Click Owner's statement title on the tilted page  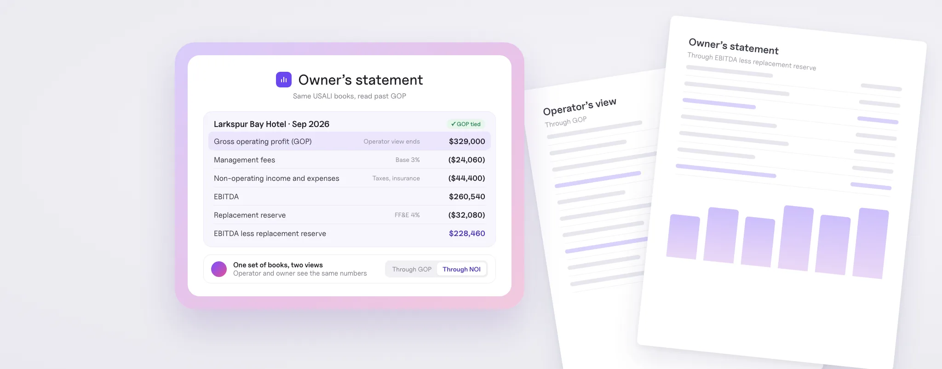click(x=734, y=46)
